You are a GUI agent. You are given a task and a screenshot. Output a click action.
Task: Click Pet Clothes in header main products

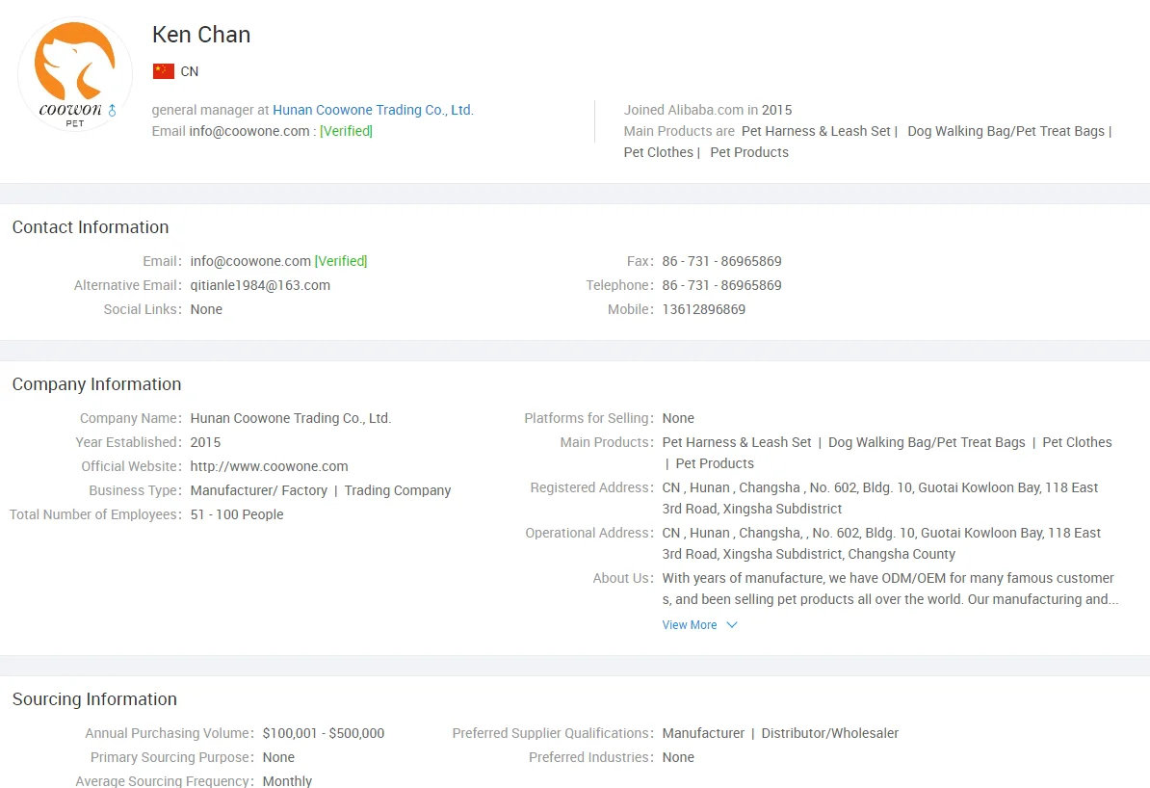pyautogui.click(x=659, y=152)
